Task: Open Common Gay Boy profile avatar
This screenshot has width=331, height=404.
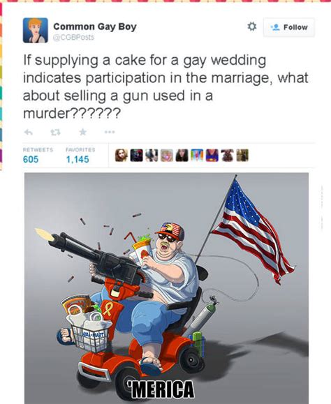Action: point(36,30)
